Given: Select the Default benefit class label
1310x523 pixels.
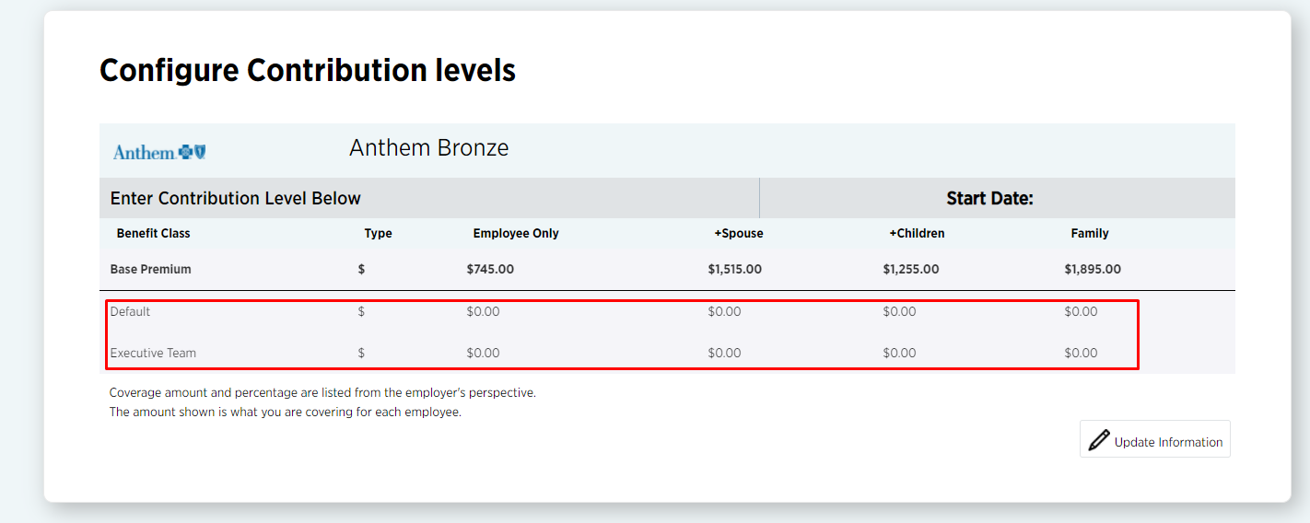Looking at the screenshot, I should pos(130,311).
